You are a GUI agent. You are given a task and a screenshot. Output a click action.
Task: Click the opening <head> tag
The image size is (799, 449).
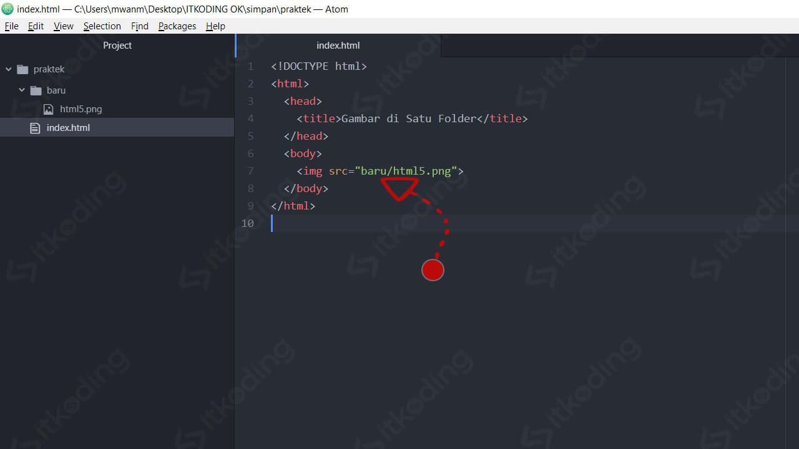303,101
